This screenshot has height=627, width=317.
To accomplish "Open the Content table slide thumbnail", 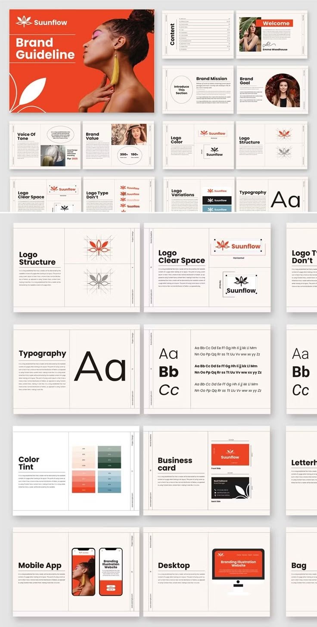I will tap(198, 34).
